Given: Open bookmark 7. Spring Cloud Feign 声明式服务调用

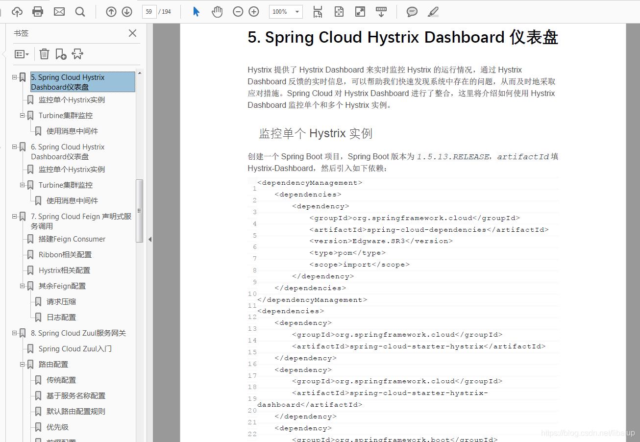Looking at the screenshot, I should click(81, 221).
